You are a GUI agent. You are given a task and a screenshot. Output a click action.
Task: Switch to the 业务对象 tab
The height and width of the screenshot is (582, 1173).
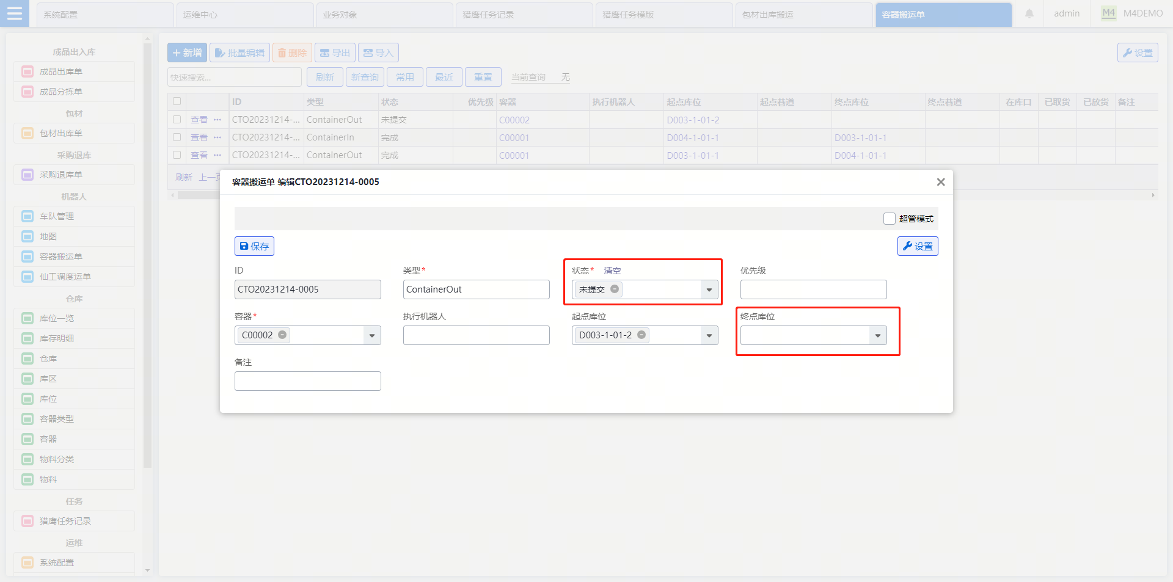tap(385, 15)
